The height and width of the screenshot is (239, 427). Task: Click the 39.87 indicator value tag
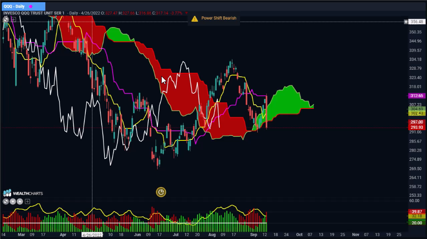[x=416, y=211]
